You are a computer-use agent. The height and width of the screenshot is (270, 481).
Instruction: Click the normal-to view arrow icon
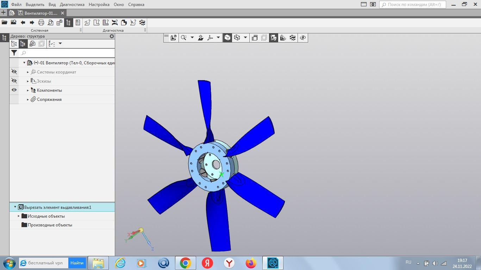(x=201, y=38)
